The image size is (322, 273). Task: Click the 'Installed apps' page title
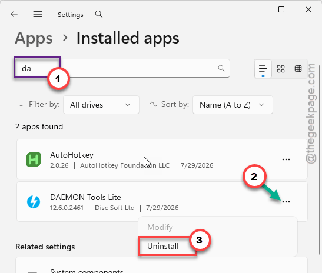coord(128,38)
